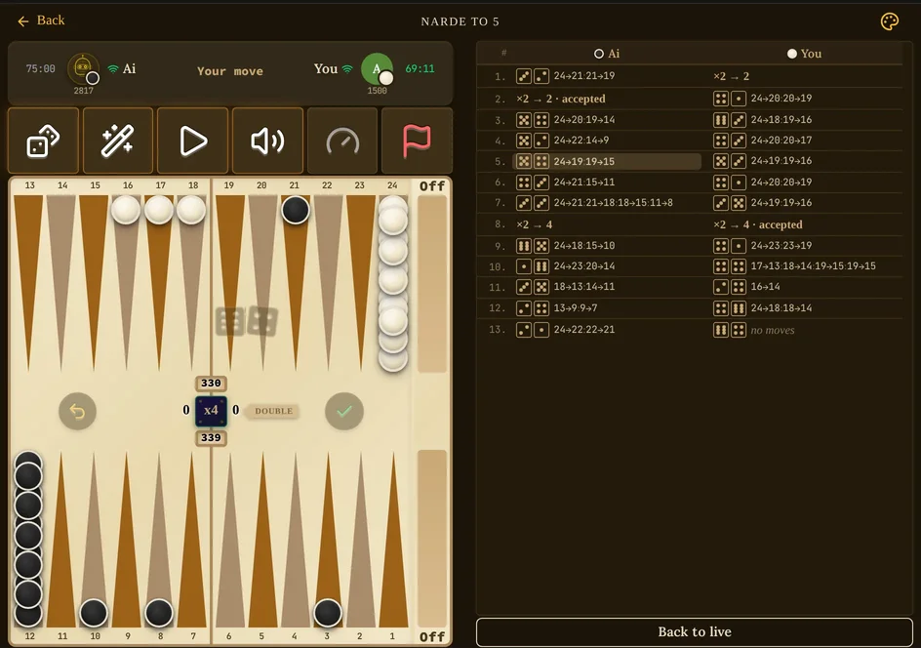Viewport: 921px width, 648px height.
Task: Click the You column header
Action: pos(804,54)
